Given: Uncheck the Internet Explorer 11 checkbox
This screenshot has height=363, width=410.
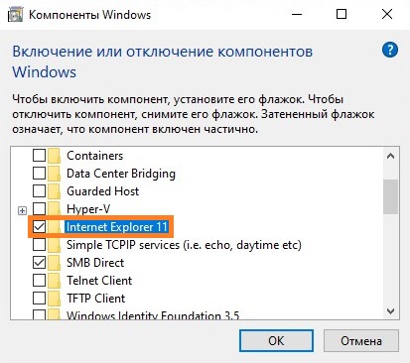Looking at the screenshot, I should [39, 227].
